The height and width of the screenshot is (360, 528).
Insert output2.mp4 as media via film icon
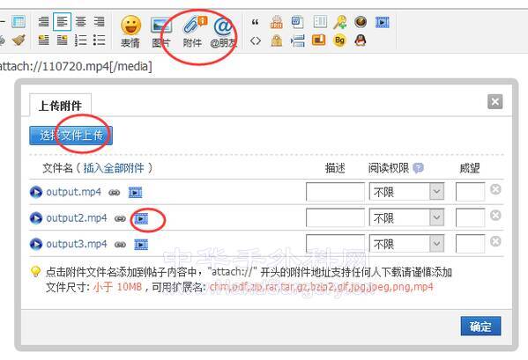click(141, 219)
